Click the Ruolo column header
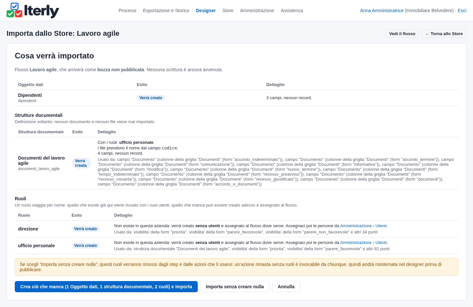The image size is (473, 307). tap(24, 215)
